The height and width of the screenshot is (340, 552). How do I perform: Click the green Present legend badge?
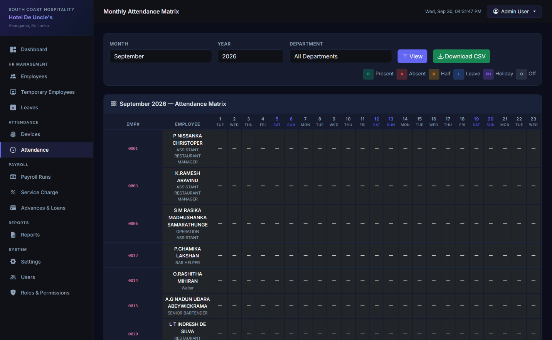pos(368,74)
